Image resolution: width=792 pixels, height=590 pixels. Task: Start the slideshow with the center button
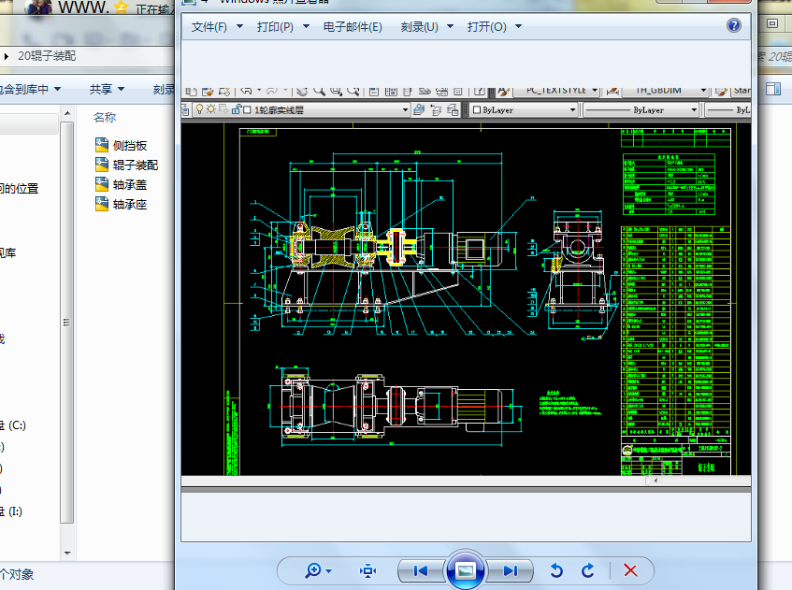465,569
